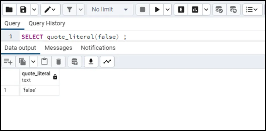Open the No limit rows dropdown

pos(110,10)
